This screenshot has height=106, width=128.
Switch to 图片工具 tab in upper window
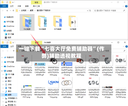[36, 6]
